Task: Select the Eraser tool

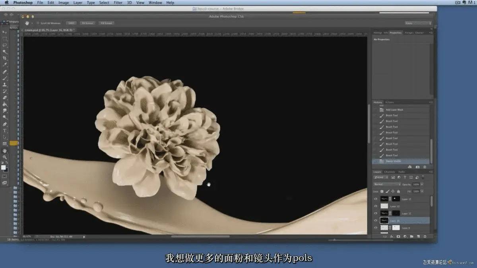Action: click(5, 98)
